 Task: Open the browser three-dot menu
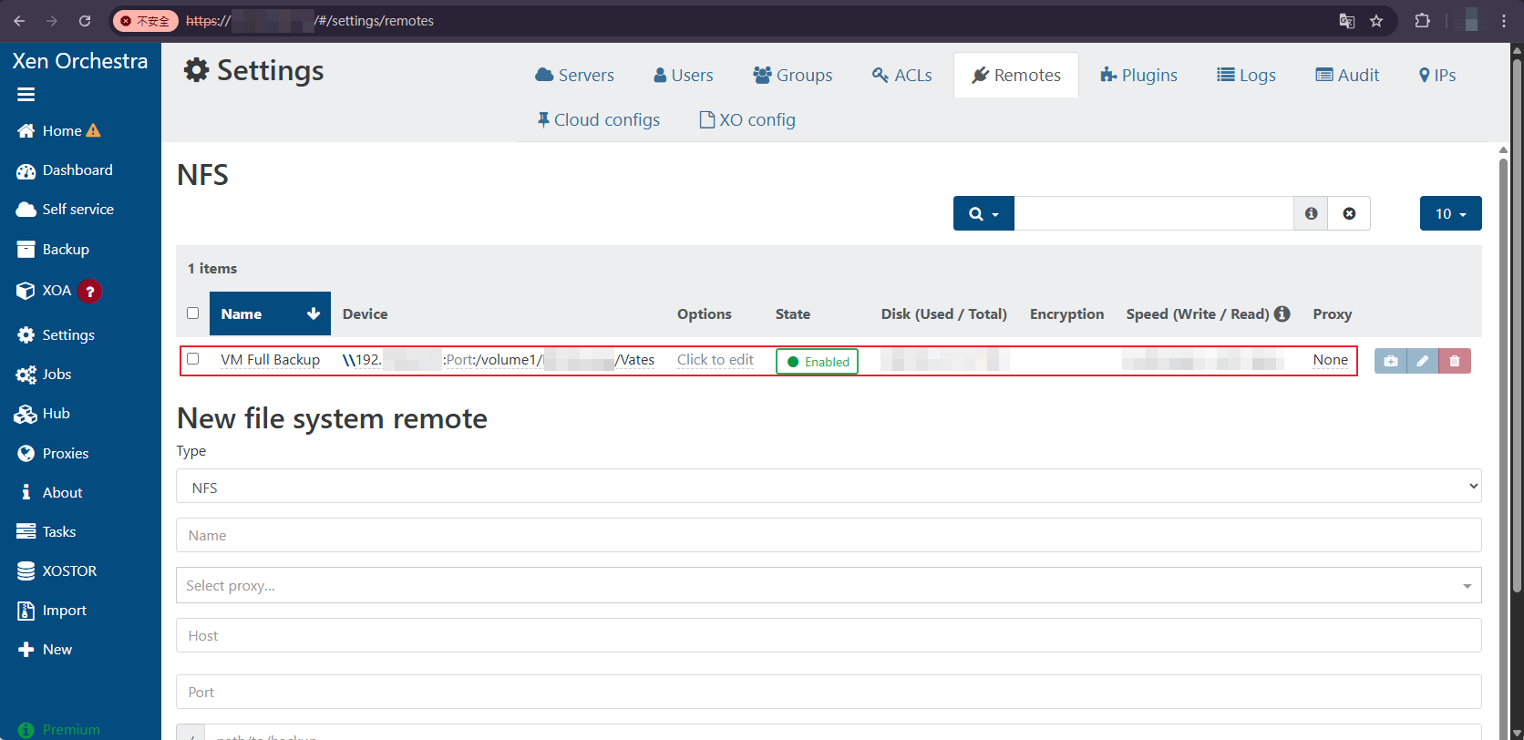1504,21
